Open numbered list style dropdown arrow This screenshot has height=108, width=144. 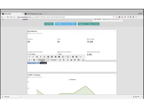[70, 57]
